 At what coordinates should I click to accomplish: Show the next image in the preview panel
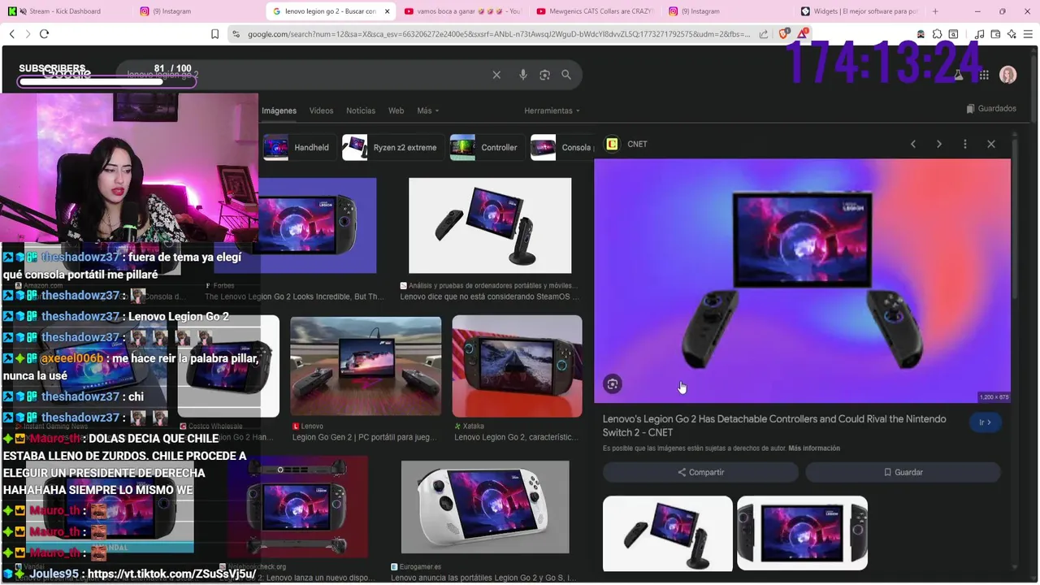pos(939,144)
